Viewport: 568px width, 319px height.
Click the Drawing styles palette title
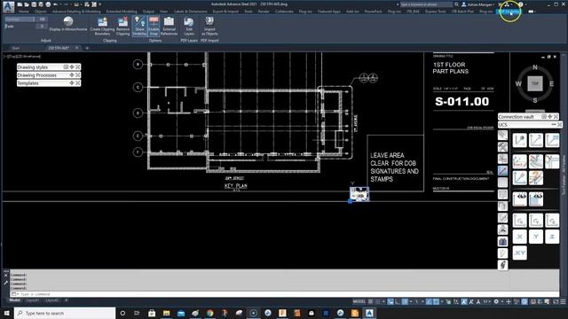click(33, 67)
